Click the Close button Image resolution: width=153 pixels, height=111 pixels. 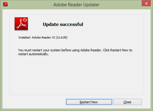128,102
